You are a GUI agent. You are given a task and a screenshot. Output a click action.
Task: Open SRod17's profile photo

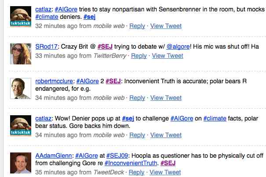point(20,53)
